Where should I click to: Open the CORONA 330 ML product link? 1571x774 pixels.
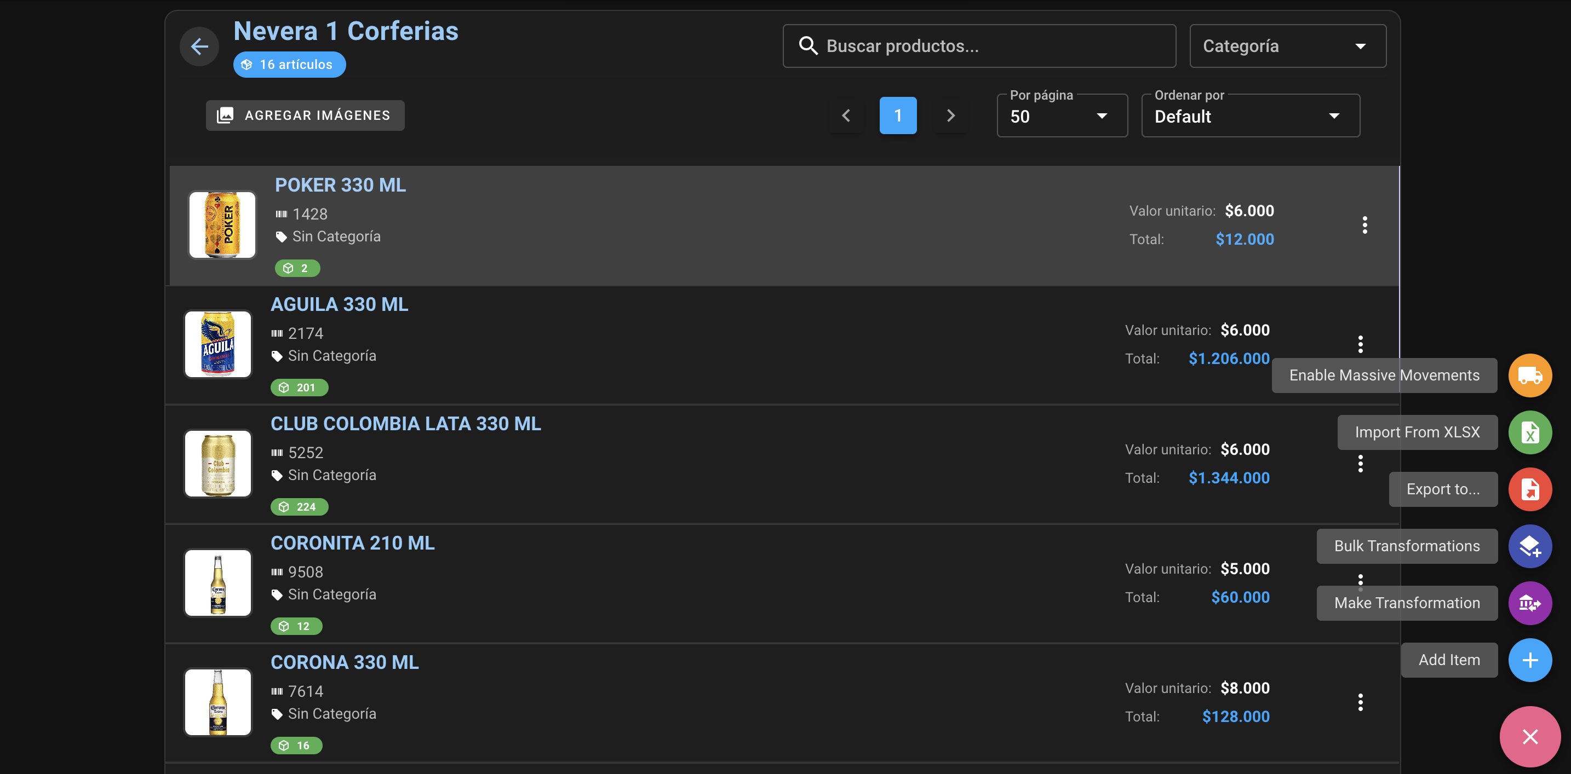click(345, 662)
